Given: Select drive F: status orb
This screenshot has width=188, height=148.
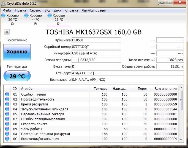Looking at the screenshot, I should tap(26, 16).
